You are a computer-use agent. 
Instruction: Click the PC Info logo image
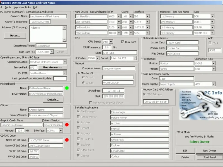pyautogui.click(x=201, y=105)
